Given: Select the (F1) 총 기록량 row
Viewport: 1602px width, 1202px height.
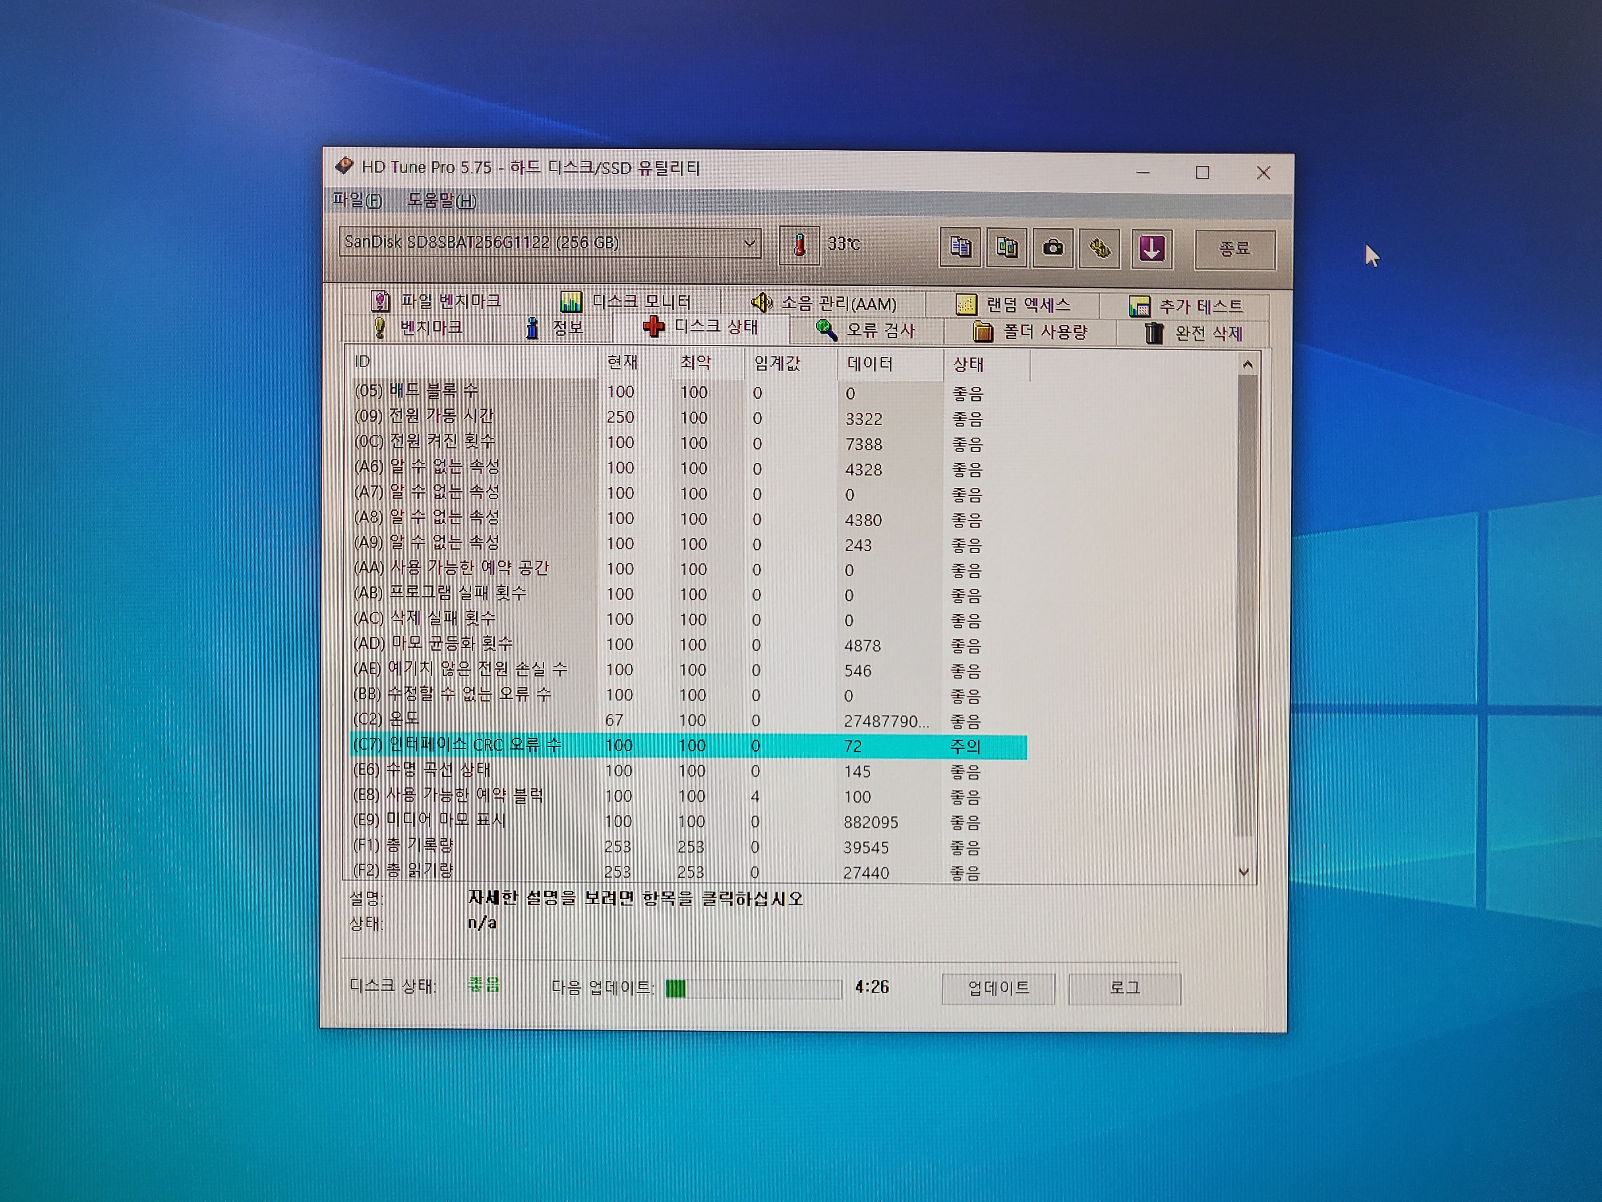Looking at the screenshot, I should click(688, 846).
